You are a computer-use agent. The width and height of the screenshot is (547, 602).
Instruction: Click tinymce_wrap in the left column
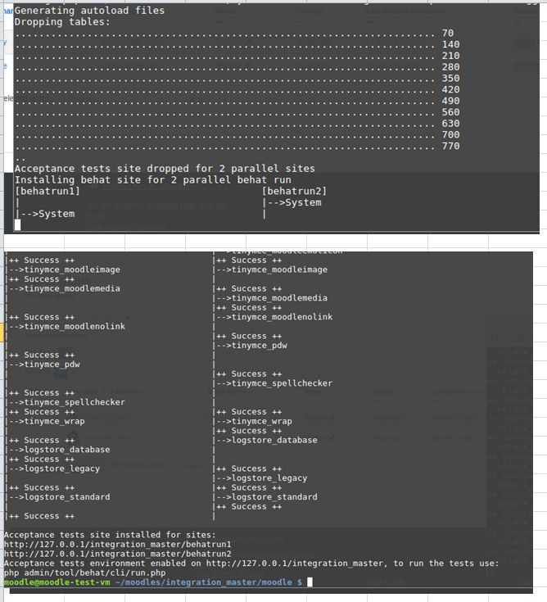tap(54, 422)
